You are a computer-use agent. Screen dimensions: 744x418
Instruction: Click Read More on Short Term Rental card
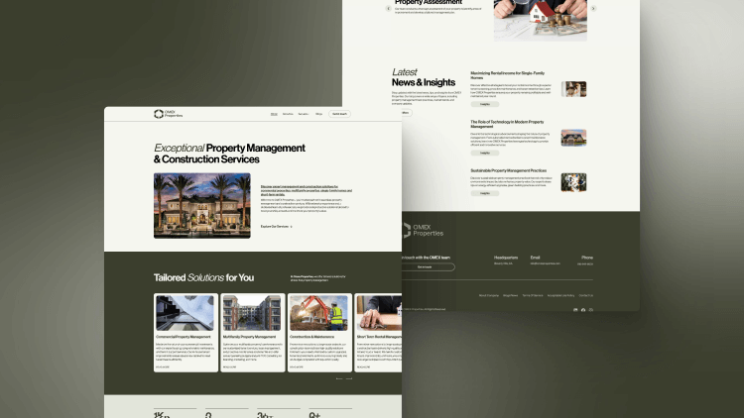363,366
